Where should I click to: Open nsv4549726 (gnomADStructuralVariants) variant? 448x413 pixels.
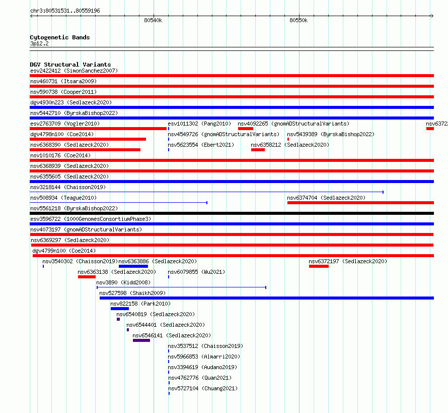coord(223,134)
